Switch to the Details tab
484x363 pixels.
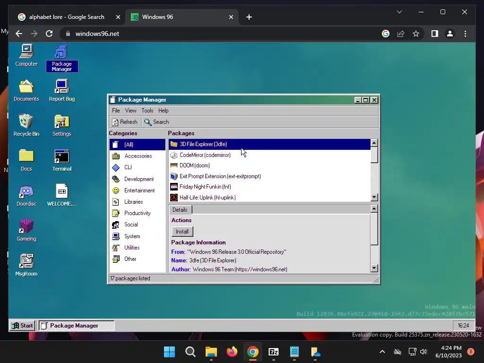(180, 210)
